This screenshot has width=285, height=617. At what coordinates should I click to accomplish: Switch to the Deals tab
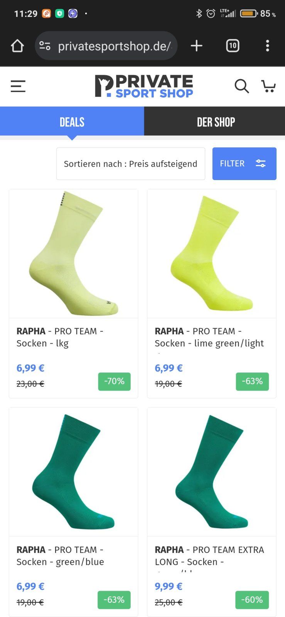72,122
